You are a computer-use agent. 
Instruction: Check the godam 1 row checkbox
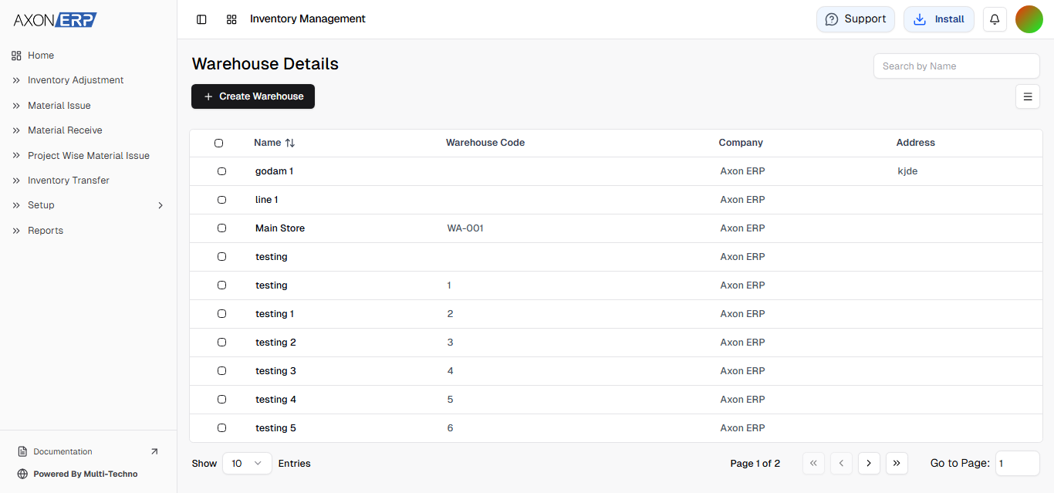pos(221,171)
